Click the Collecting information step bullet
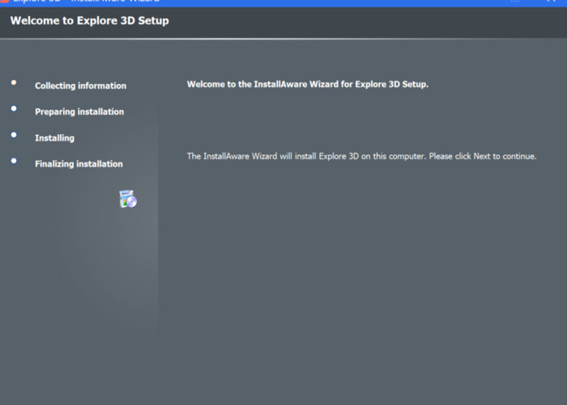This screenshot has height=405, width=567. [14, 82]
